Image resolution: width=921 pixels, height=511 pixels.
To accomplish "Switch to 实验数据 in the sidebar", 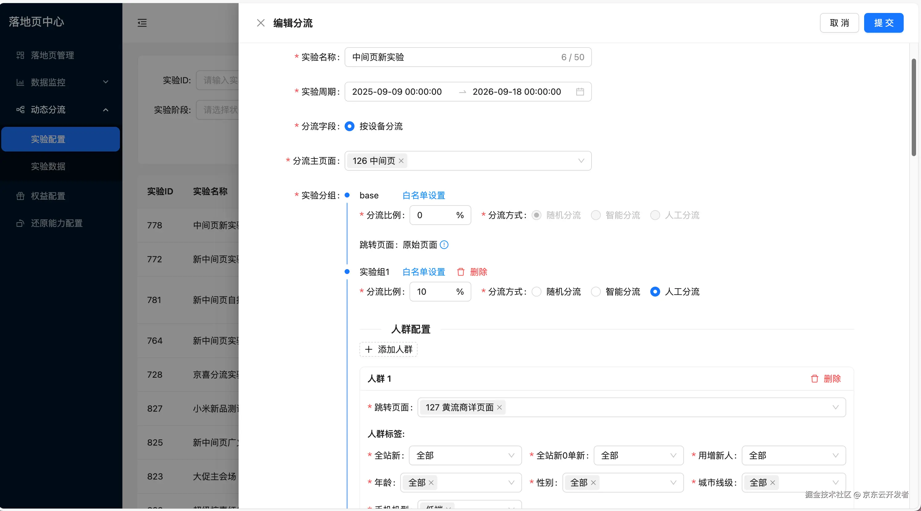I will click(48, 166).
